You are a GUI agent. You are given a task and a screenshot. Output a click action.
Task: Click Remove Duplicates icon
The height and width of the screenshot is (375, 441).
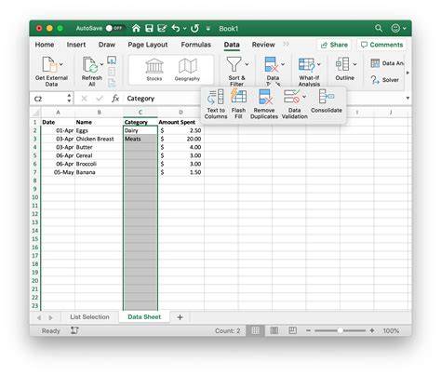click(x=265, y=97)
